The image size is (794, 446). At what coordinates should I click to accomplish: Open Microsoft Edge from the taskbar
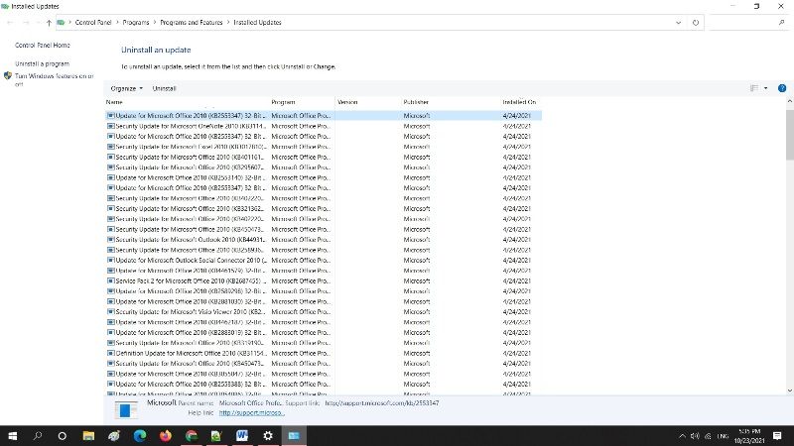140,436
